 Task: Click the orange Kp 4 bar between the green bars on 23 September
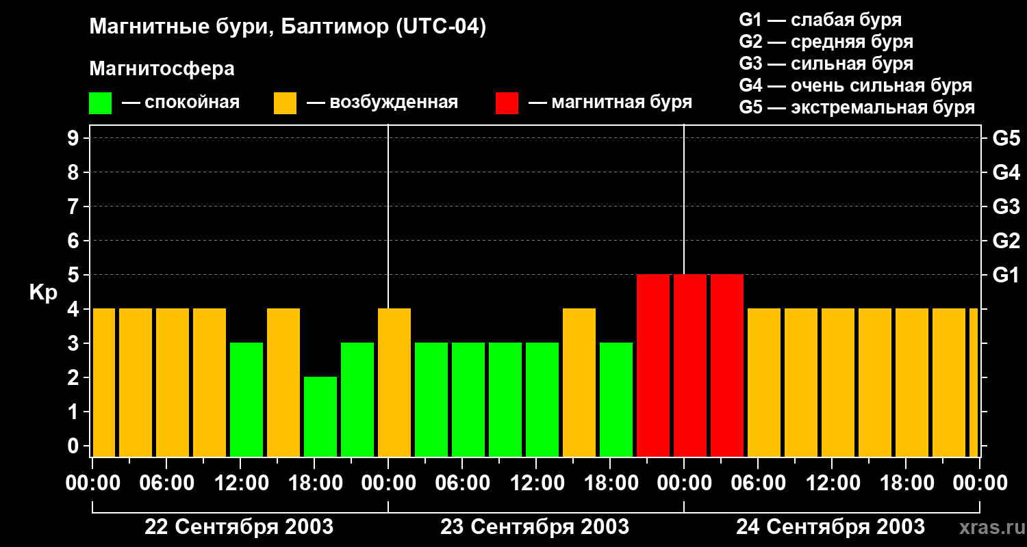pyautogui.click(x=579, y=382)
